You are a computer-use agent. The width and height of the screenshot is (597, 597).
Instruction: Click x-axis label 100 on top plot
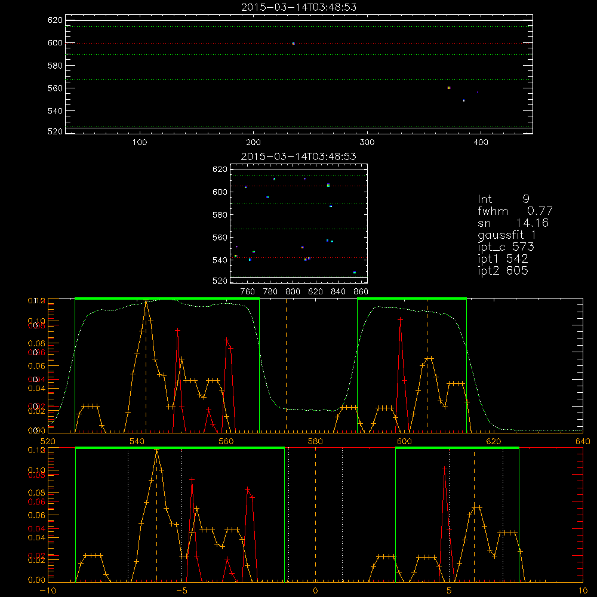(x=140, y=143)
